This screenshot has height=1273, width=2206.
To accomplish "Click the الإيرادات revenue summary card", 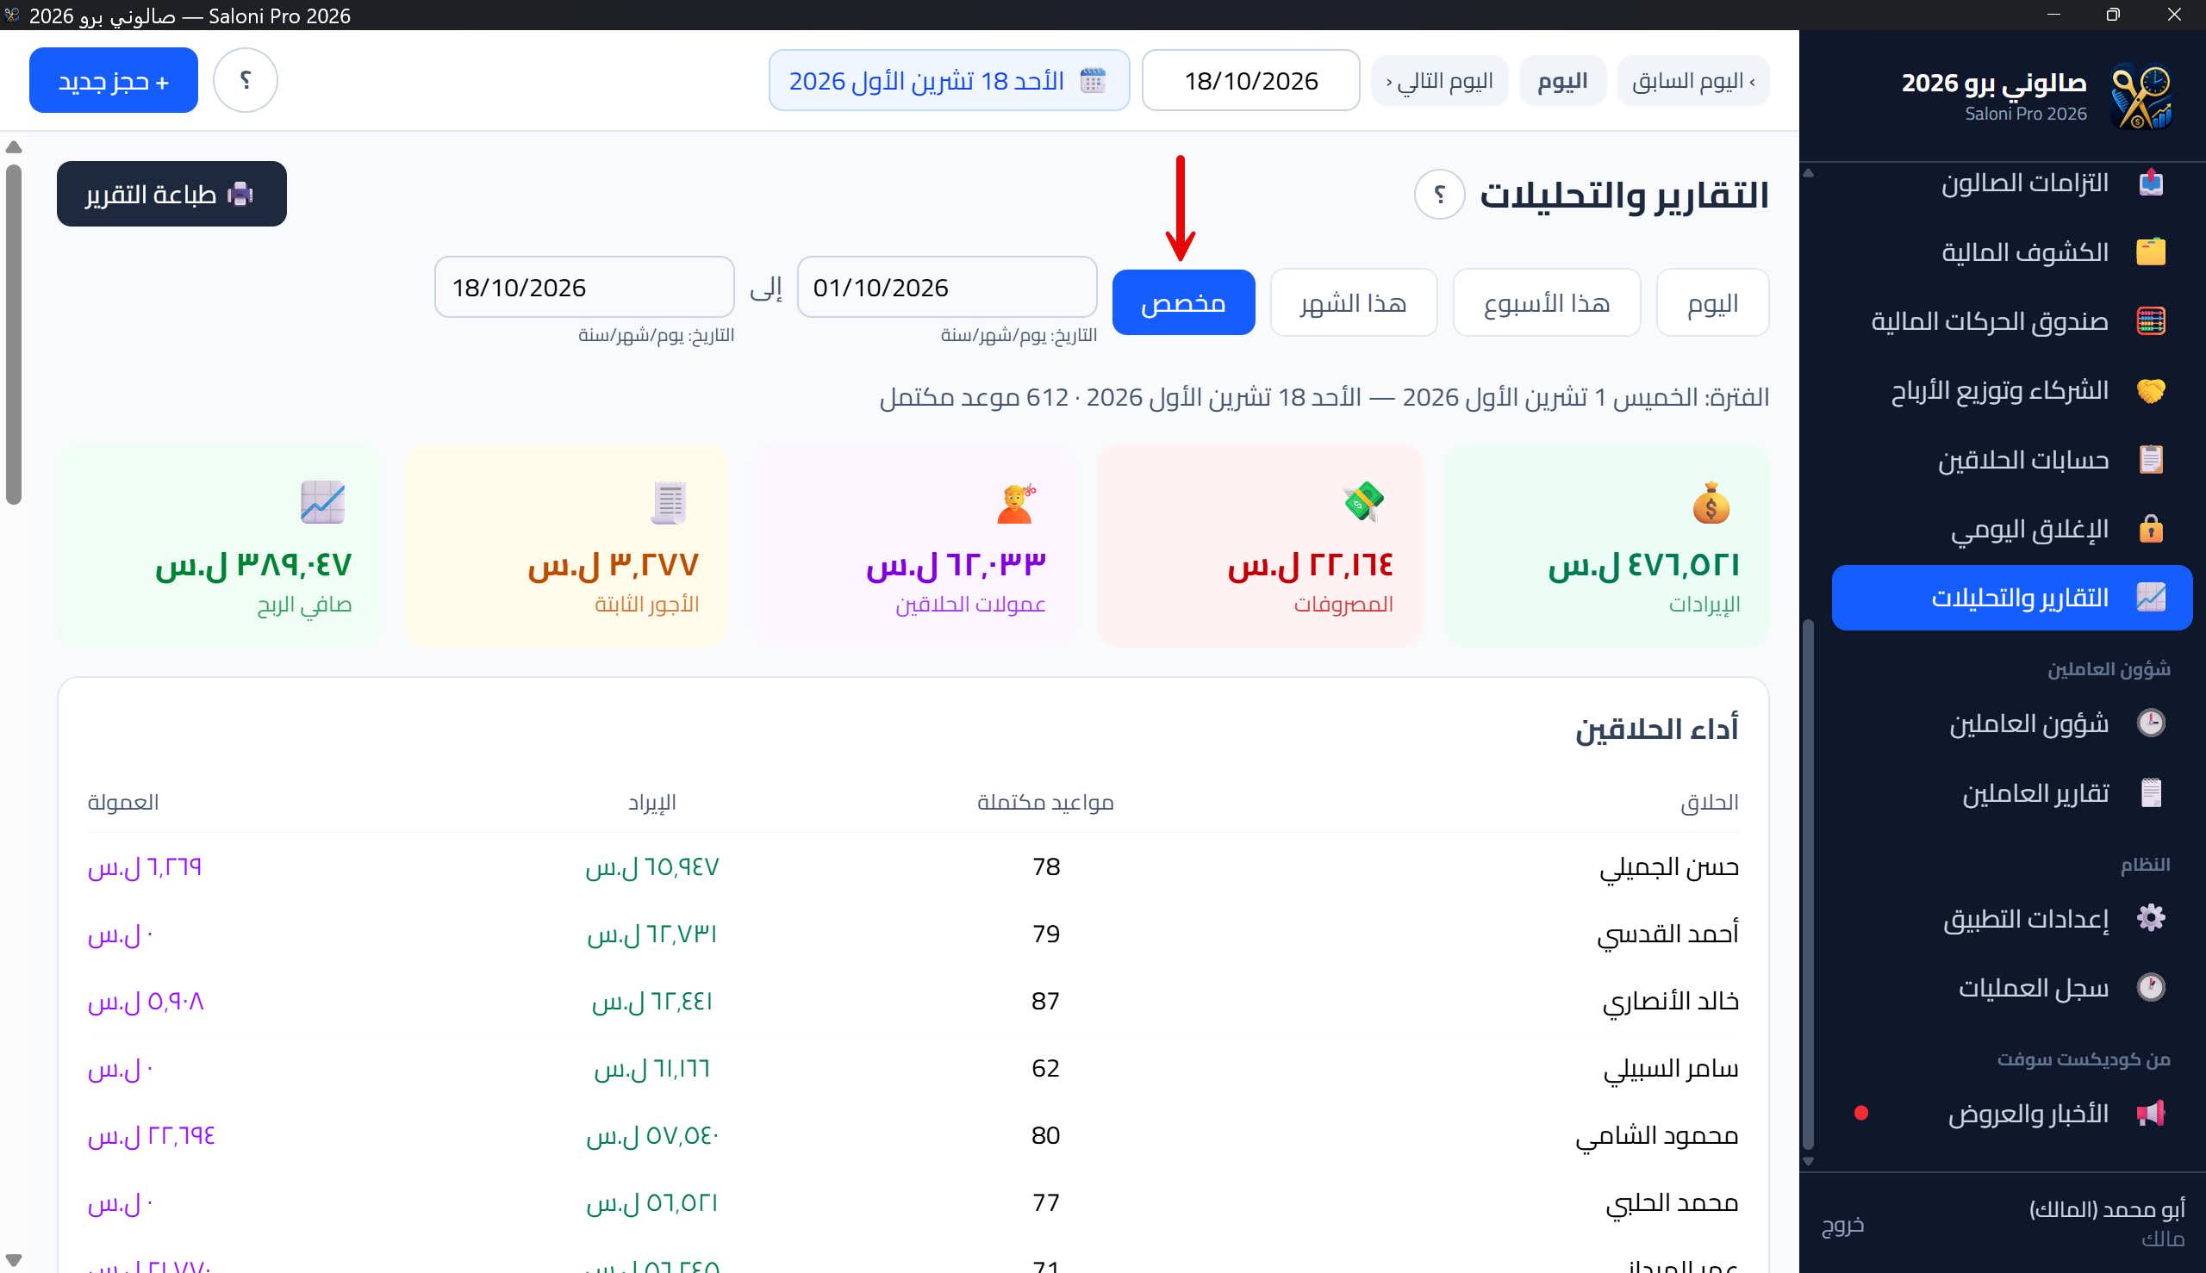I will pos(1606,546).
